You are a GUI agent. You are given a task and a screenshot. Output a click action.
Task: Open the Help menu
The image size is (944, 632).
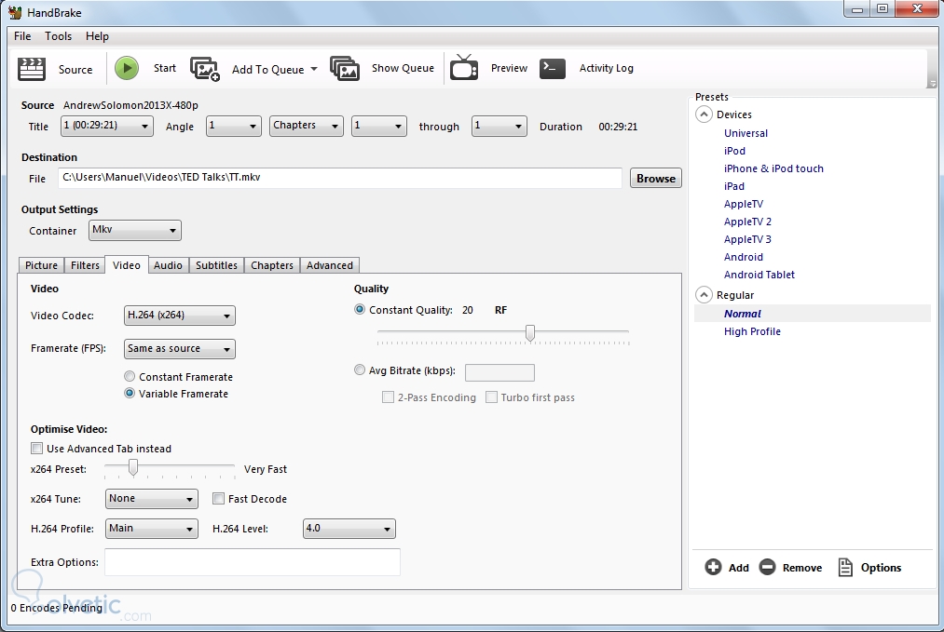point(97,36)
